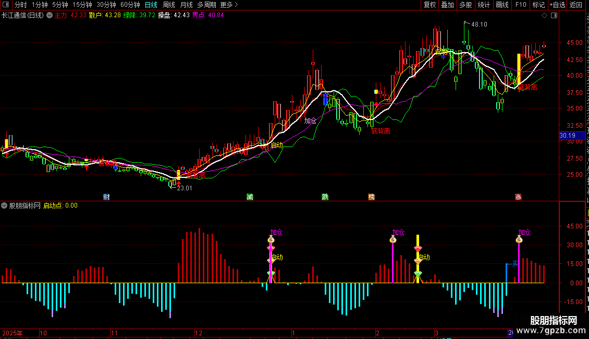The height and width of the screenshot is (339, 589).
Task: Open the 更多 periods expander
Action: pyautogui.click(x=229, y=5)
